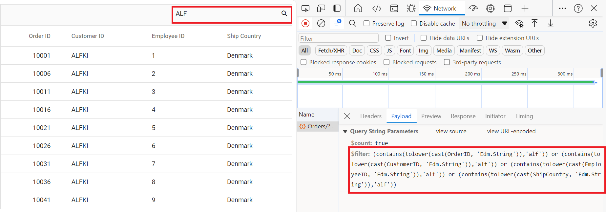Stop recording network log
The height and width of the screenshot is (212, 606).
pos(305,23)
